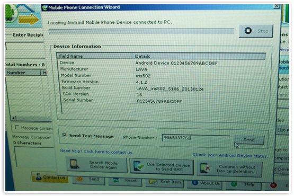294x196 pixels.
Task: Select the Details column header
Action: coord(199,57)
